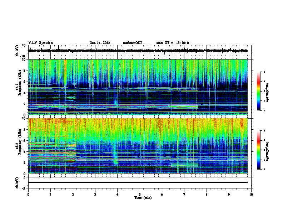Viewport: 283px width, 218px height.
Task: Click the ch.2 spectrogram color scale bar
Action: pyautogui.click(x=259, y=150)
